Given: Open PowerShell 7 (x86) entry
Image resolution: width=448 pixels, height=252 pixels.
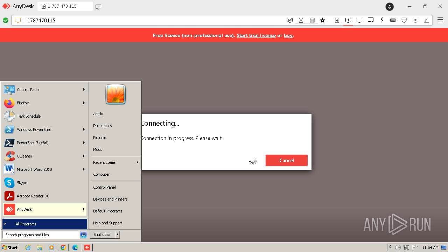Looking at the screenshot, I should (44, 143).
